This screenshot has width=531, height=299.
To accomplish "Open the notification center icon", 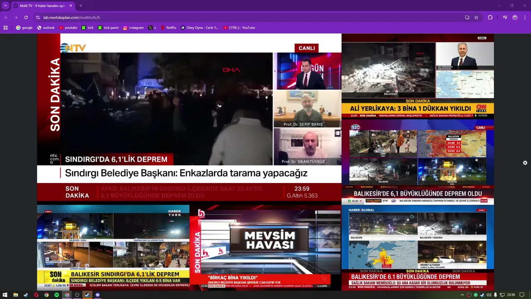I will point(521,295).
